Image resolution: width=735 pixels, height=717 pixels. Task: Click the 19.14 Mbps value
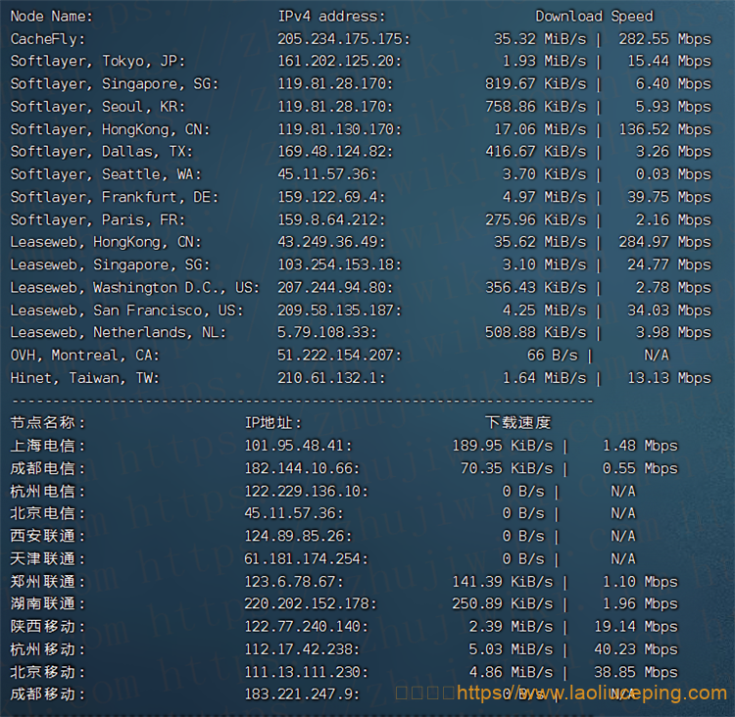click(x=636, y=627)
